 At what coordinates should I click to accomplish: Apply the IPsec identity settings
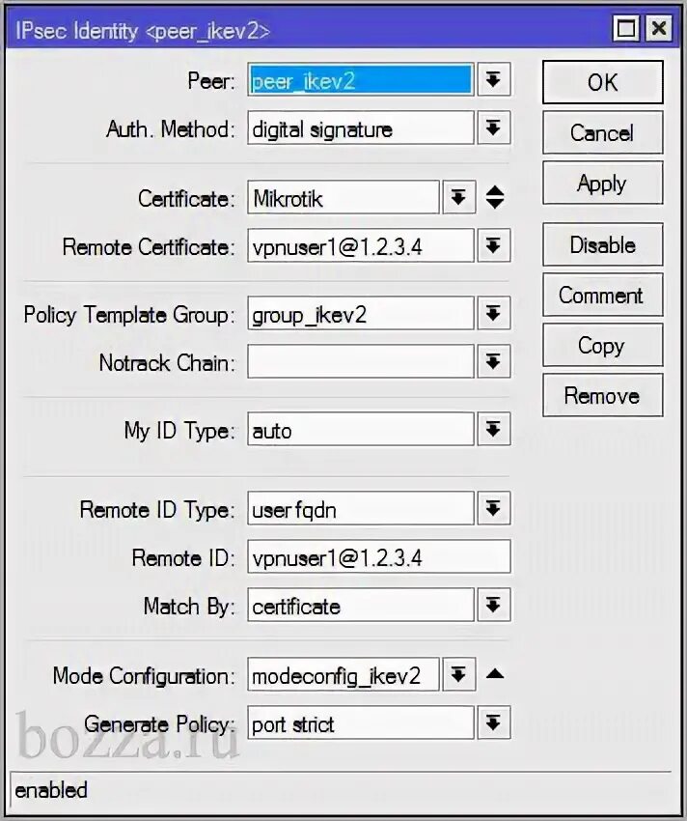coord(602,183)
